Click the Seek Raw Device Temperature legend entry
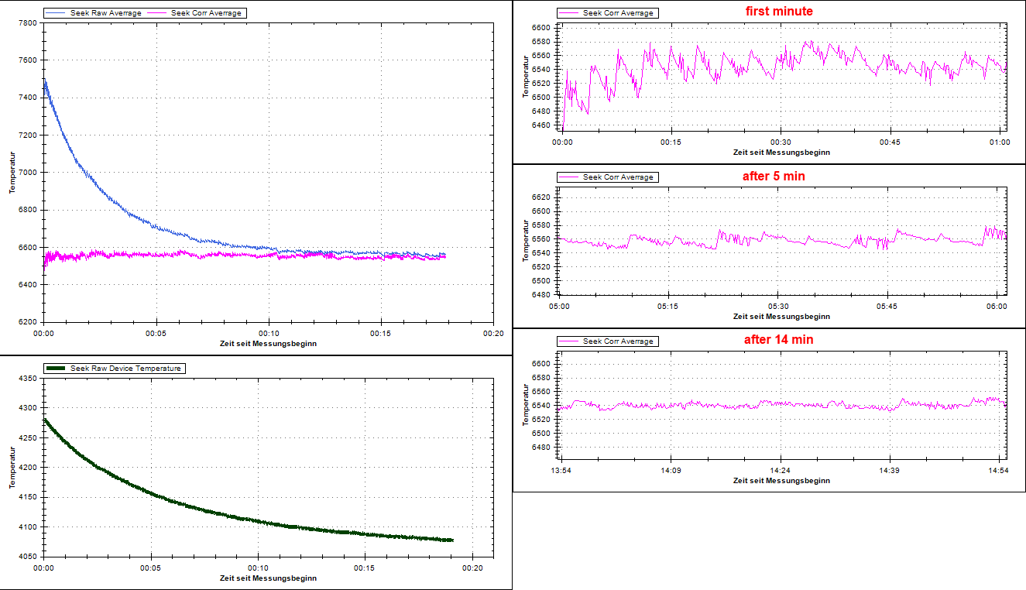The image size is (1026, 590). point(125,369)
